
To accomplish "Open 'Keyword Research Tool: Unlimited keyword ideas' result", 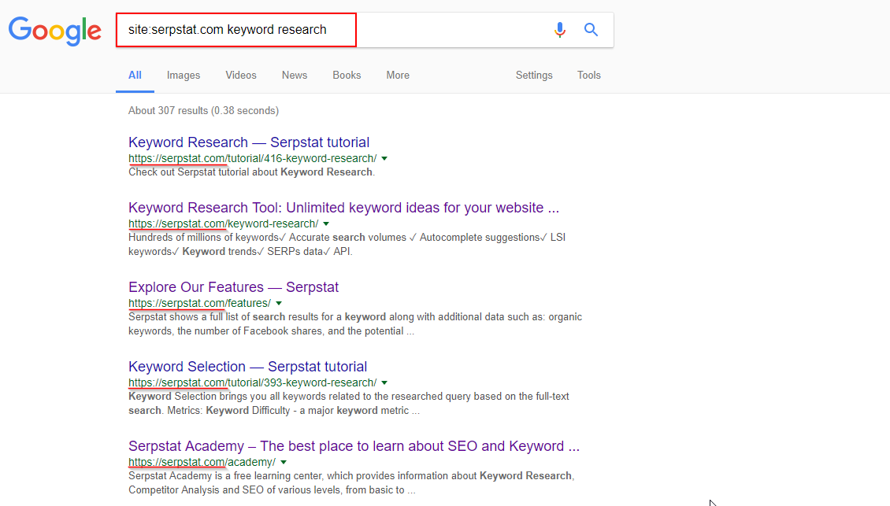I will click(x=343, y=208).
